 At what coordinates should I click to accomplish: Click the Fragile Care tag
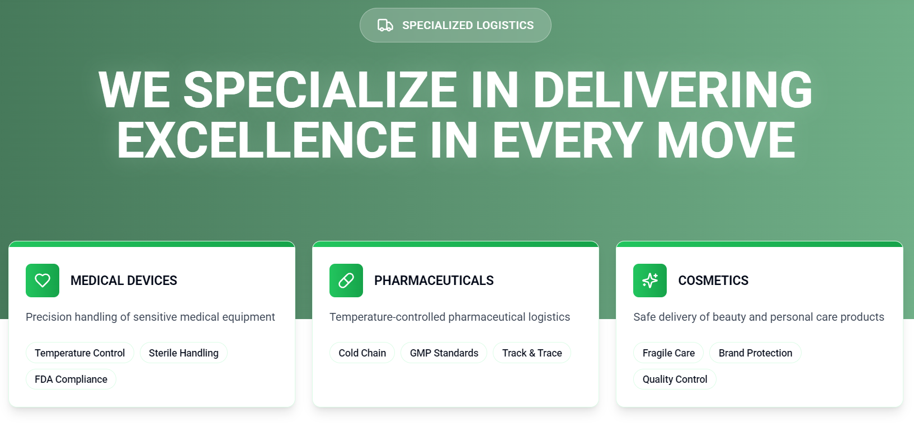668,353
